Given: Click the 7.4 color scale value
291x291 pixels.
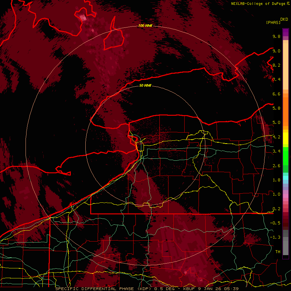Looking at the screenshot, I should point(276,80).
